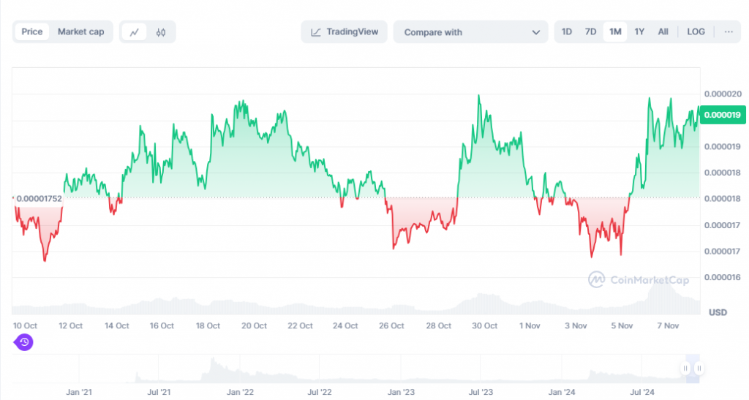The height and width of the screenshot is (400, 749).
Task: Click the Jan '22 area of overview timeline
Action: click(x=240, y=392)
